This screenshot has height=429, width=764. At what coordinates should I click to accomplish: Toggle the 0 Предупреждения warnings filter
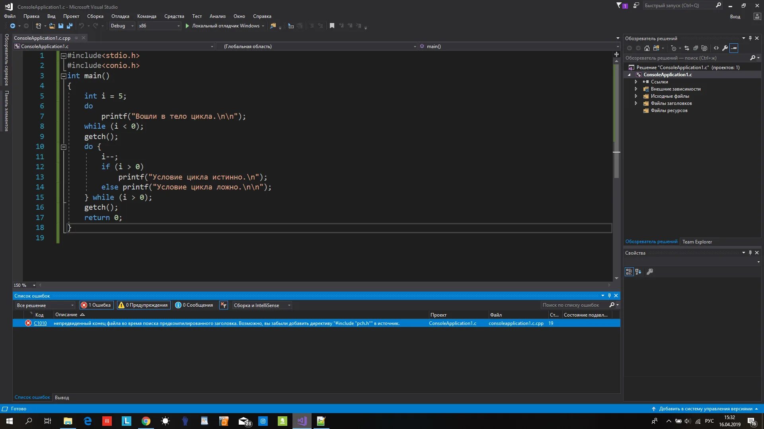pos(143,305)
